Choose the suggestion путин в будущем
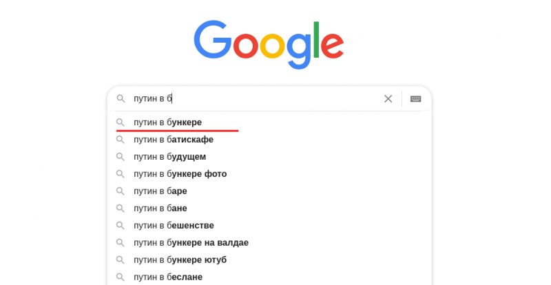Screen dimensions: 551x285 pyautogui.click(x=269, y=157)
